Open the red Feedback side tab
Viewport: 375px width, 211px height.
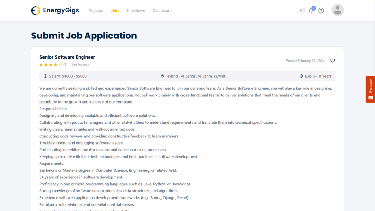point(370,89)
